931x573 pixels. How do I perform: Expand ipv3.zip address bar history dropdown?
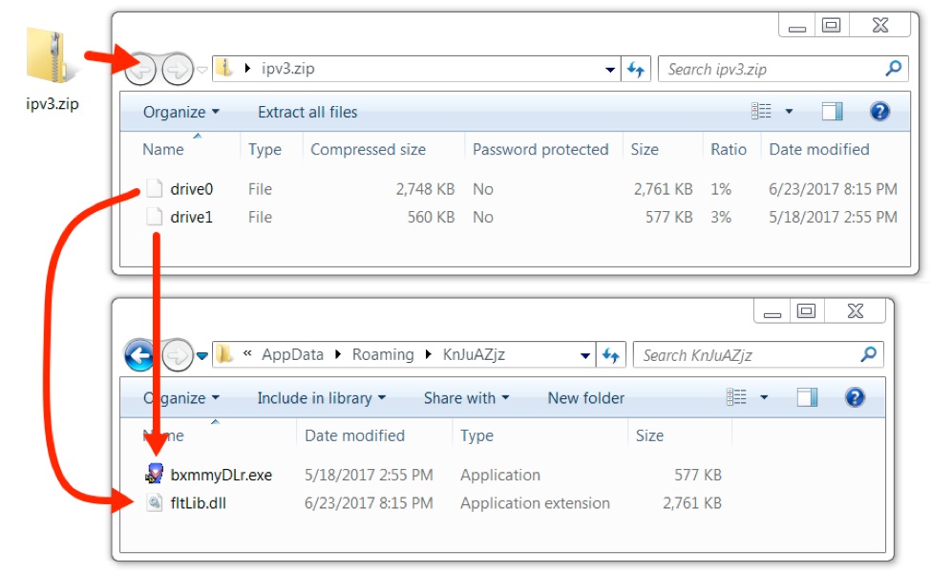tap(610, 70)
